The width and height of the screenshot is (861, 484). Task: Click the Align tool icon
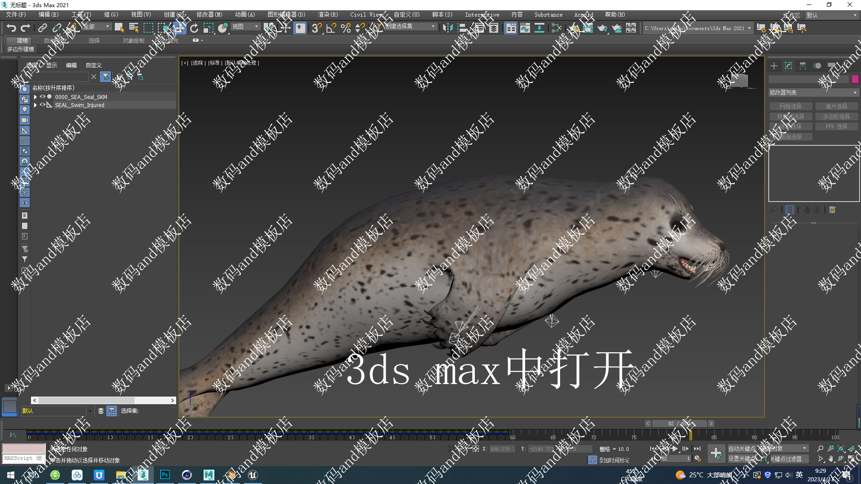pyautogui.click(x=462, y=28)
